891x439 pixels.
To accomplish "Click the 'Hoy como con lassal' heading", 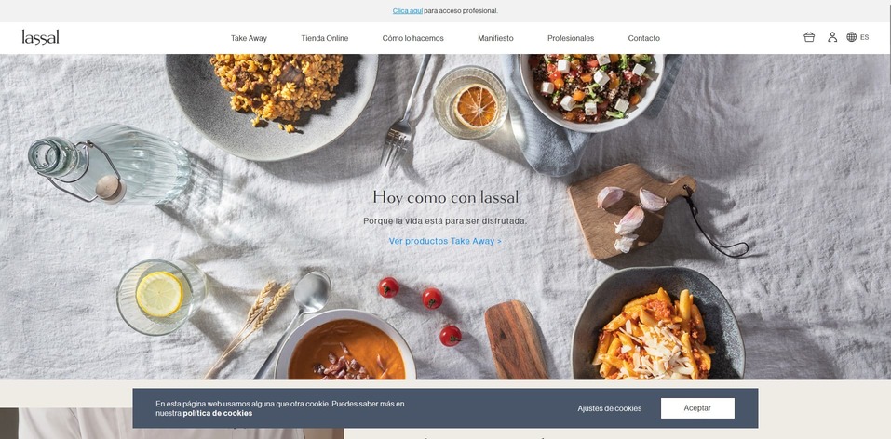I will (445, 197).
